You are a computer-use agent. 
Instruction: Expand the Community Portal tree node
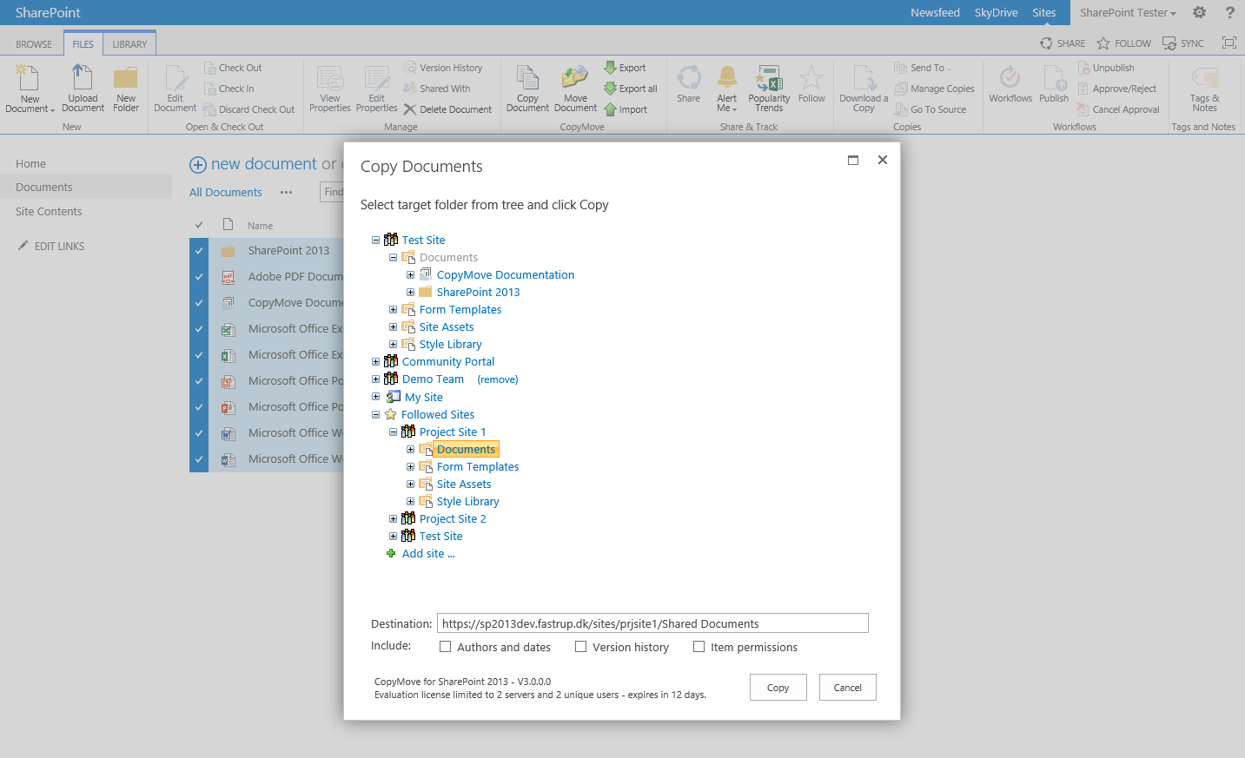point(375,362)
